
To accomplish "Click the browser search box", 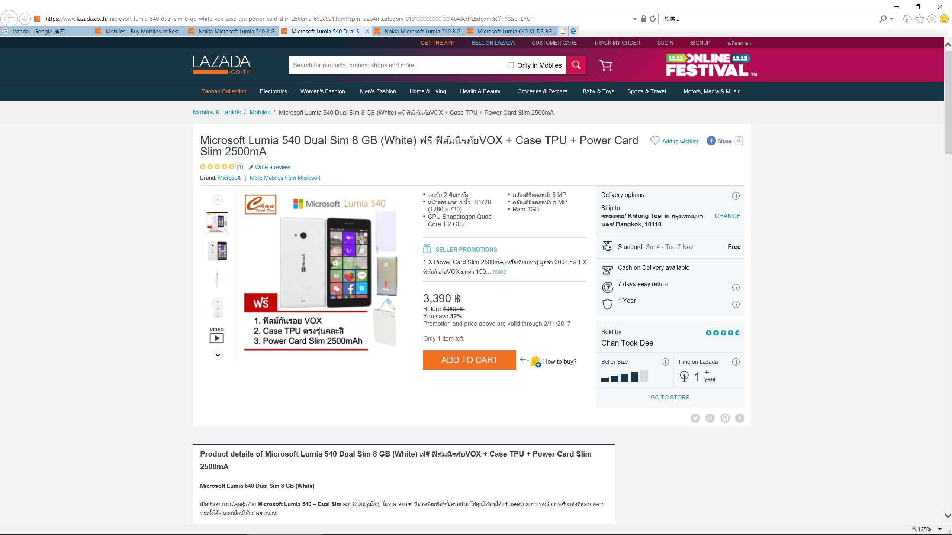I will (x=770, y=19).
